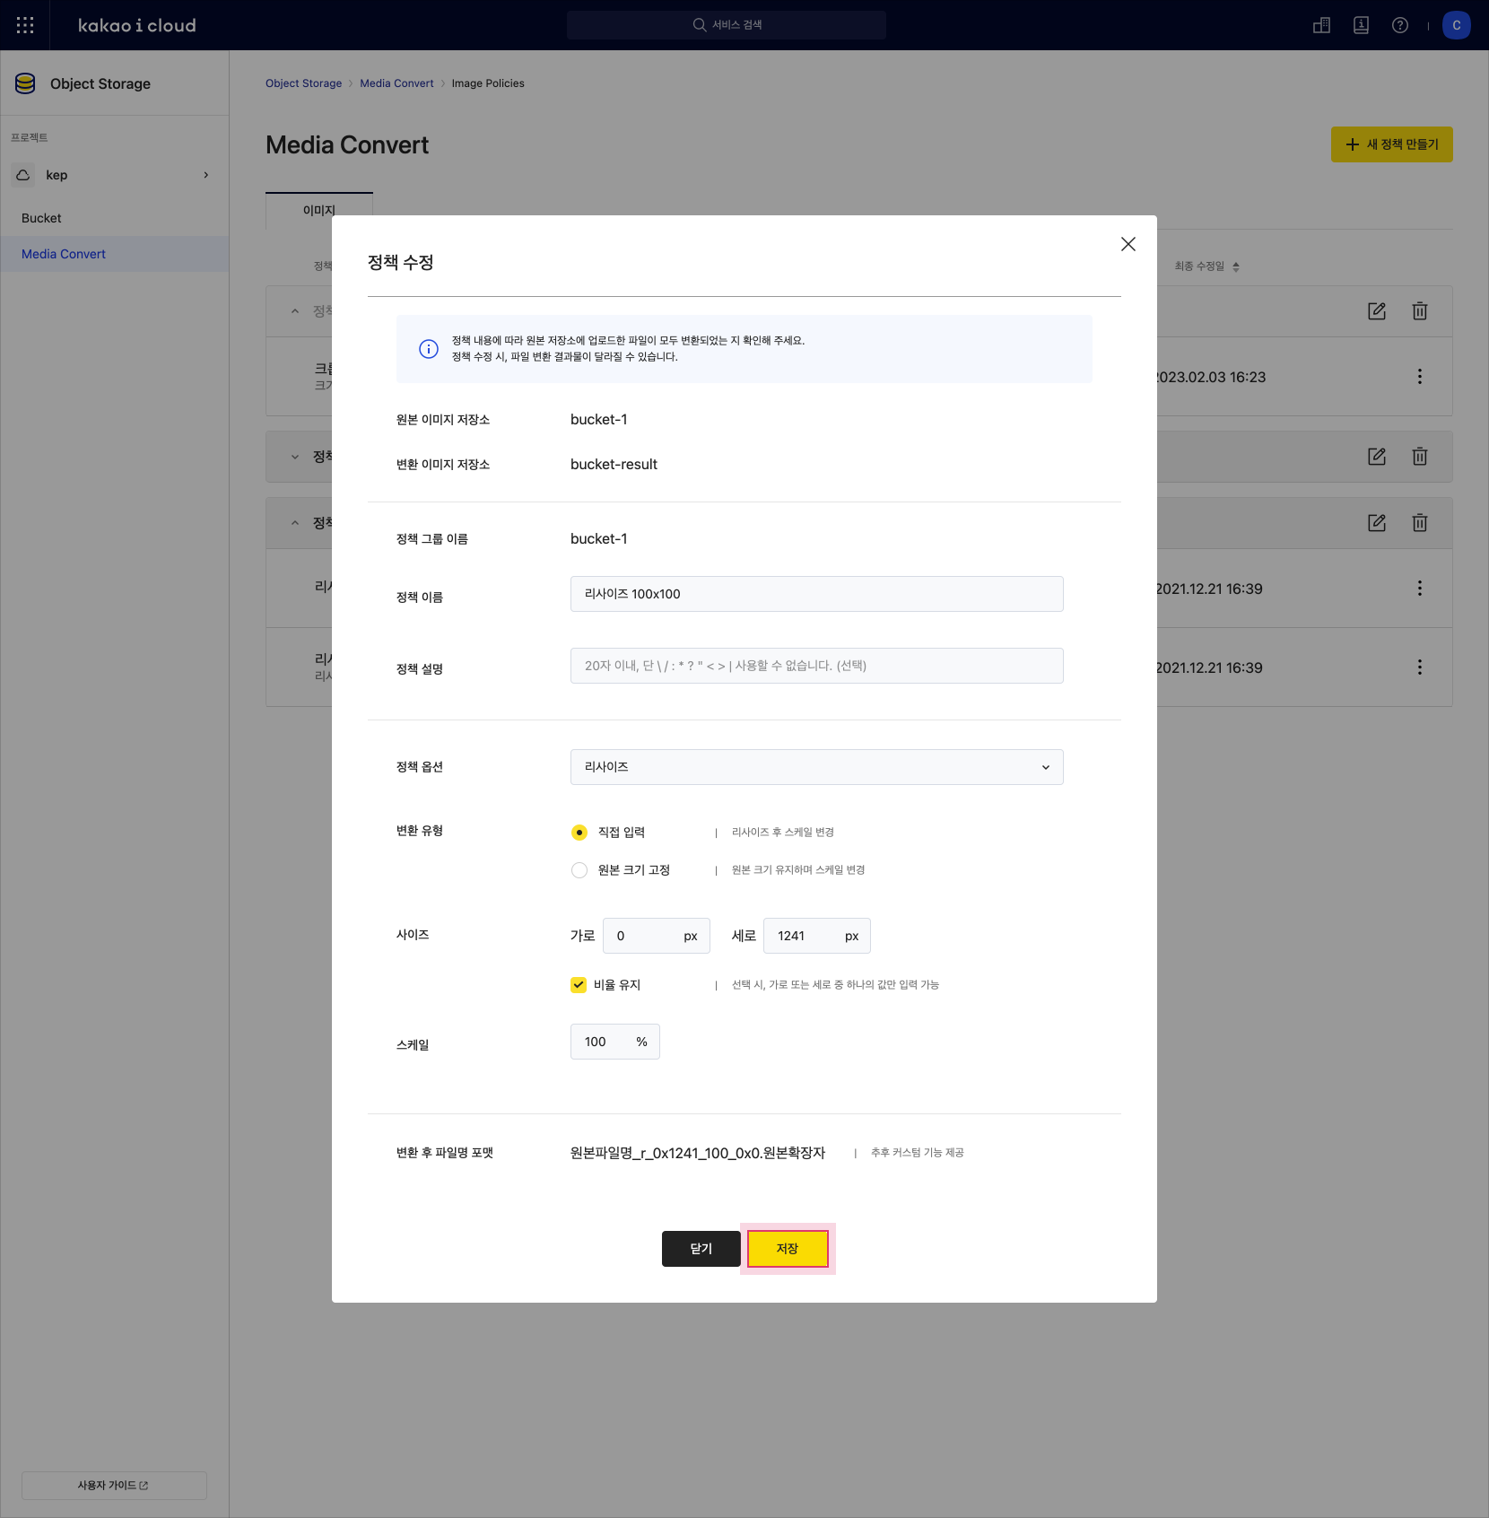Click the 닫기 close button
The height and width of the screenshot is (1518, 1489).
701,1249
